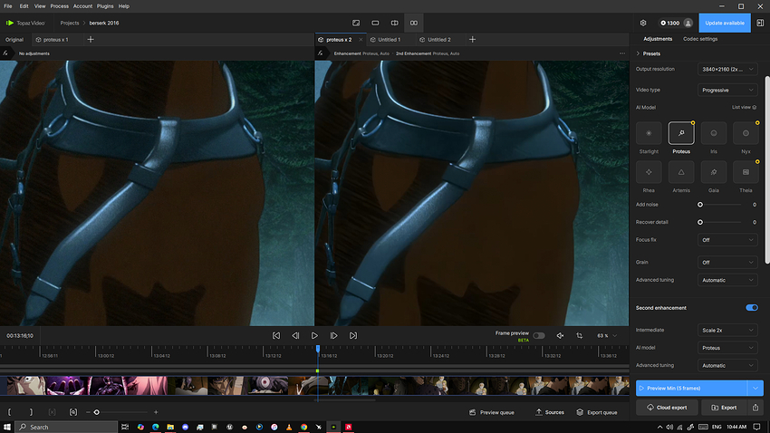Open the Process menu
Screen dimensions: 770x433
(59, 6)
